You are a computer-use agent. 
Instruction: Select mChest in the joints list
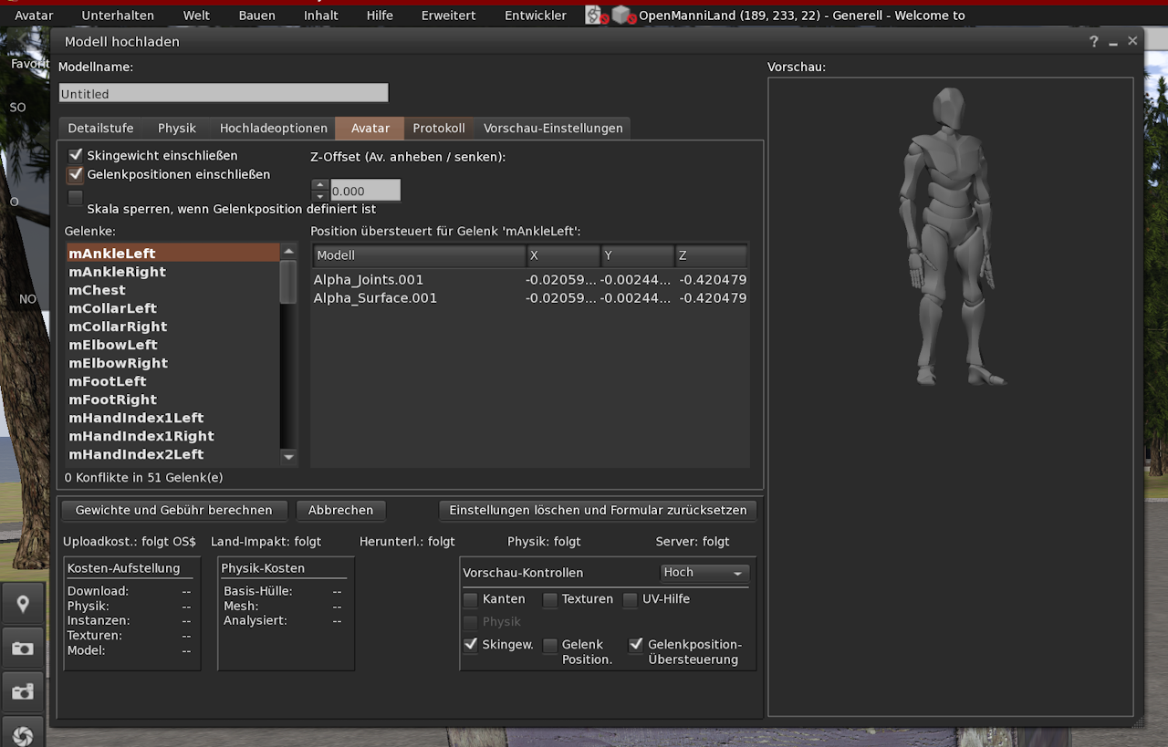tap(98, 290)
